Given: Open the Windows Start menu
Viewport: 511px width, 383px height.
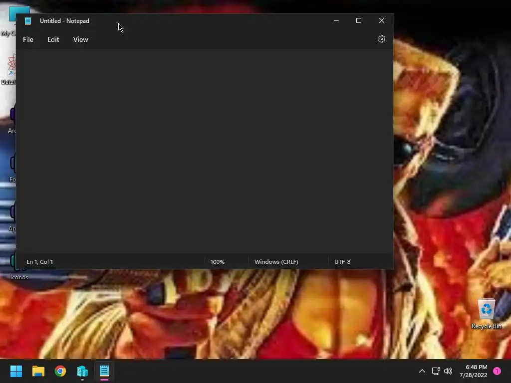Looking at the screenshot, I should point(16,371).
